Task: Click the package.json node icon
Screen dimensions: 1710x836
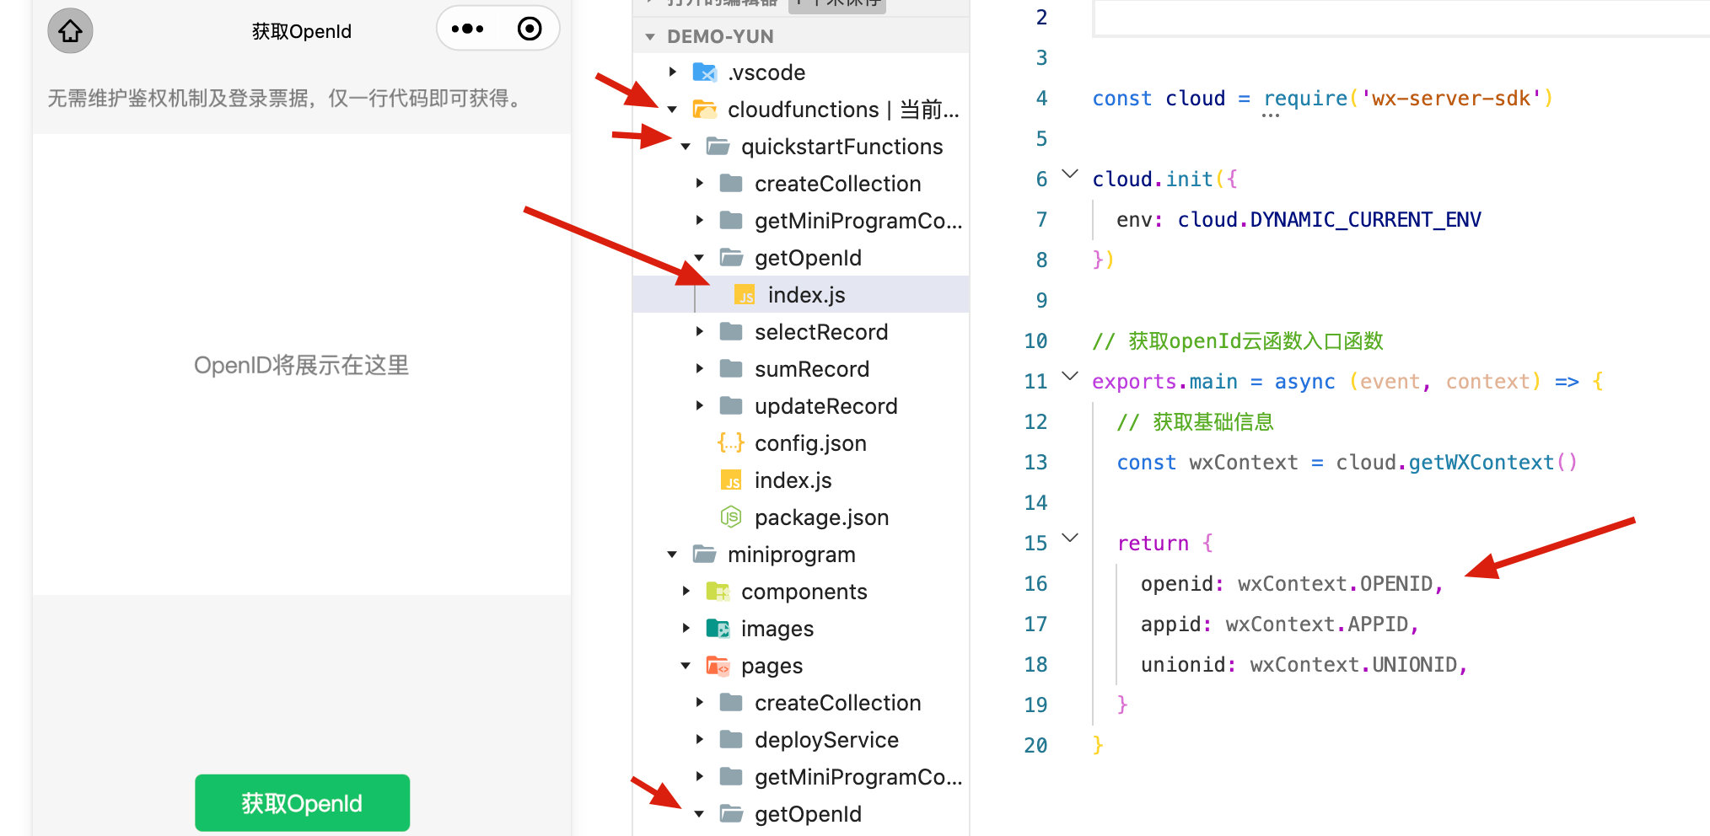Action: [x=731, y=517]
